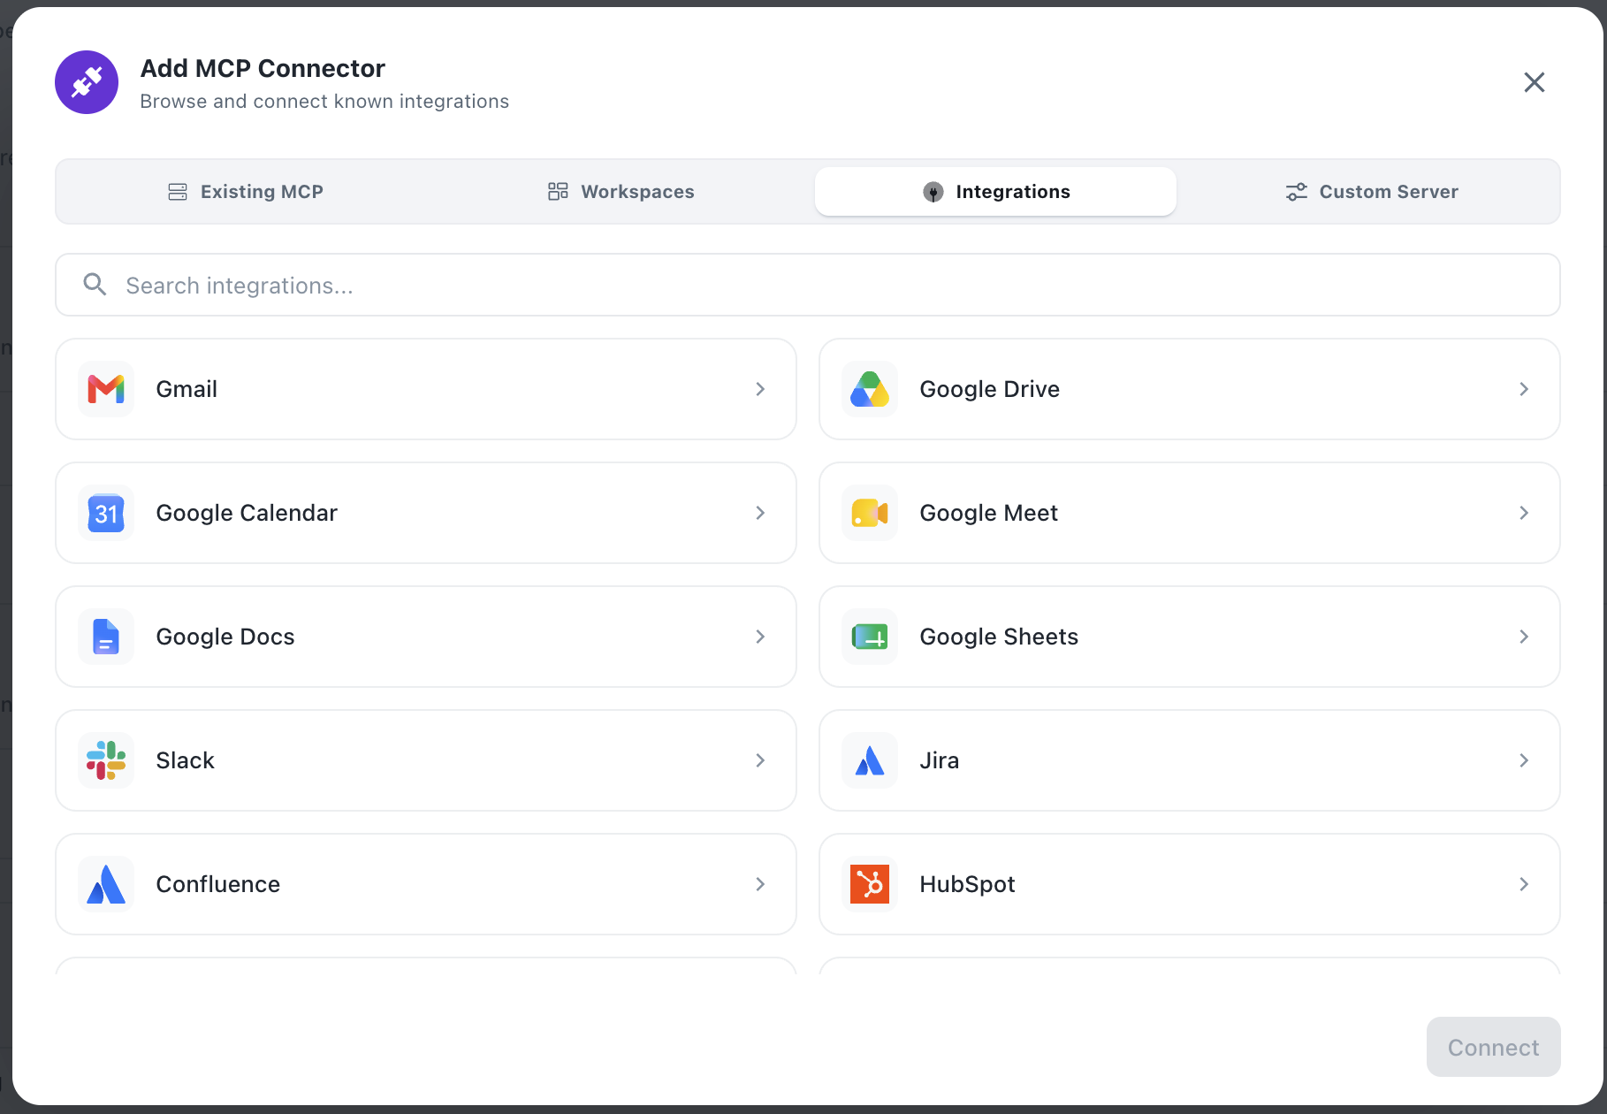The height and width of the screenshot is (1114, 1607).
Task: Pick the Slack hashtag logo icon
Action: [106, 760]
